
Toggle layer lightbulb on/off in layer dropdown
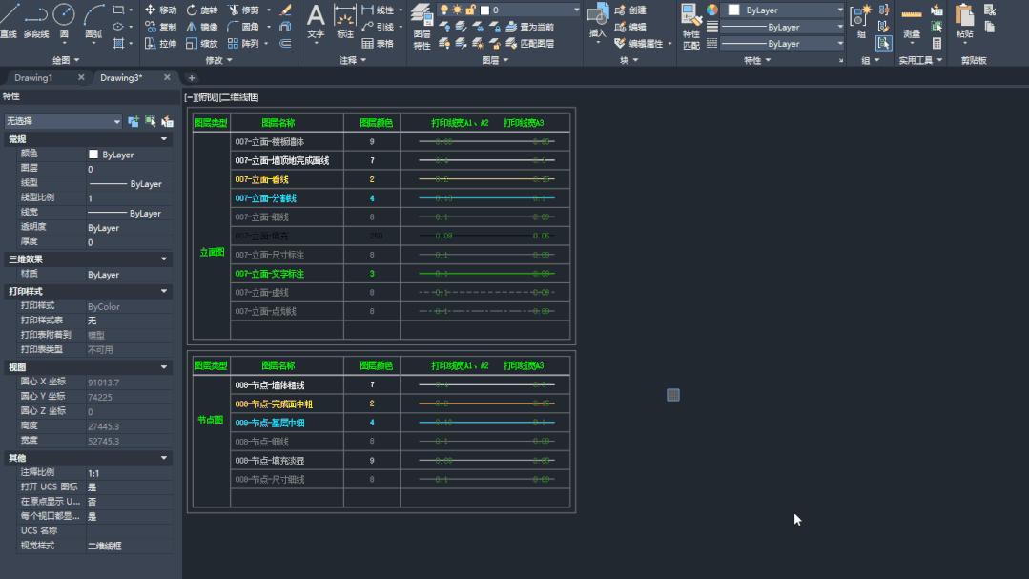click(443, 10)
